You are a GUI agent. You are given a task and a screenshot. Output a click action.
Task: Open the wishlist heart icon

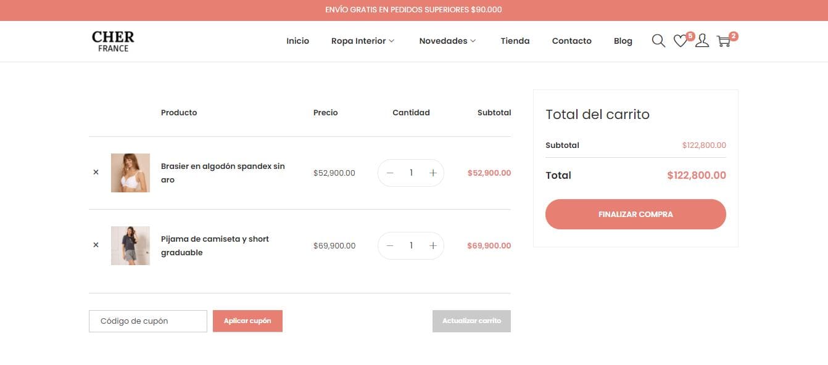point(680,41)
